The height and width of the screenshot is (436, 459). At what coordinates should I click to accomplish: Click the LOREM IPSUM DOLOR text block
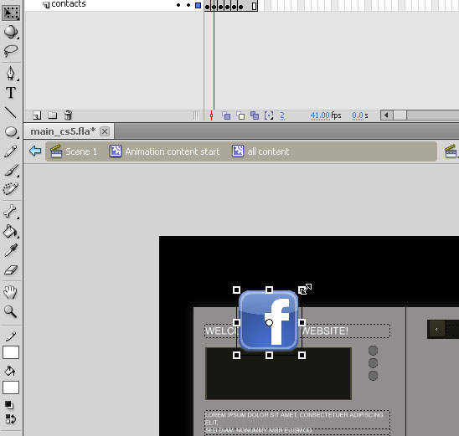click(297, 423)
